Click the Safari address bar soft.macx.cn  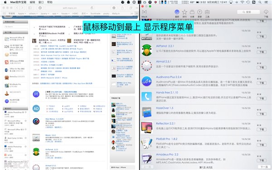pyautogui.click(x=70, y=8)
